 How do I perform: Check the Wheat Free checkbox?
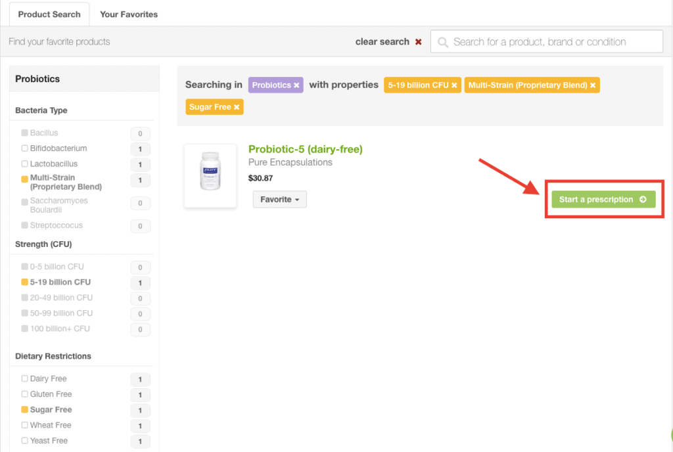[x=24, y=425]
